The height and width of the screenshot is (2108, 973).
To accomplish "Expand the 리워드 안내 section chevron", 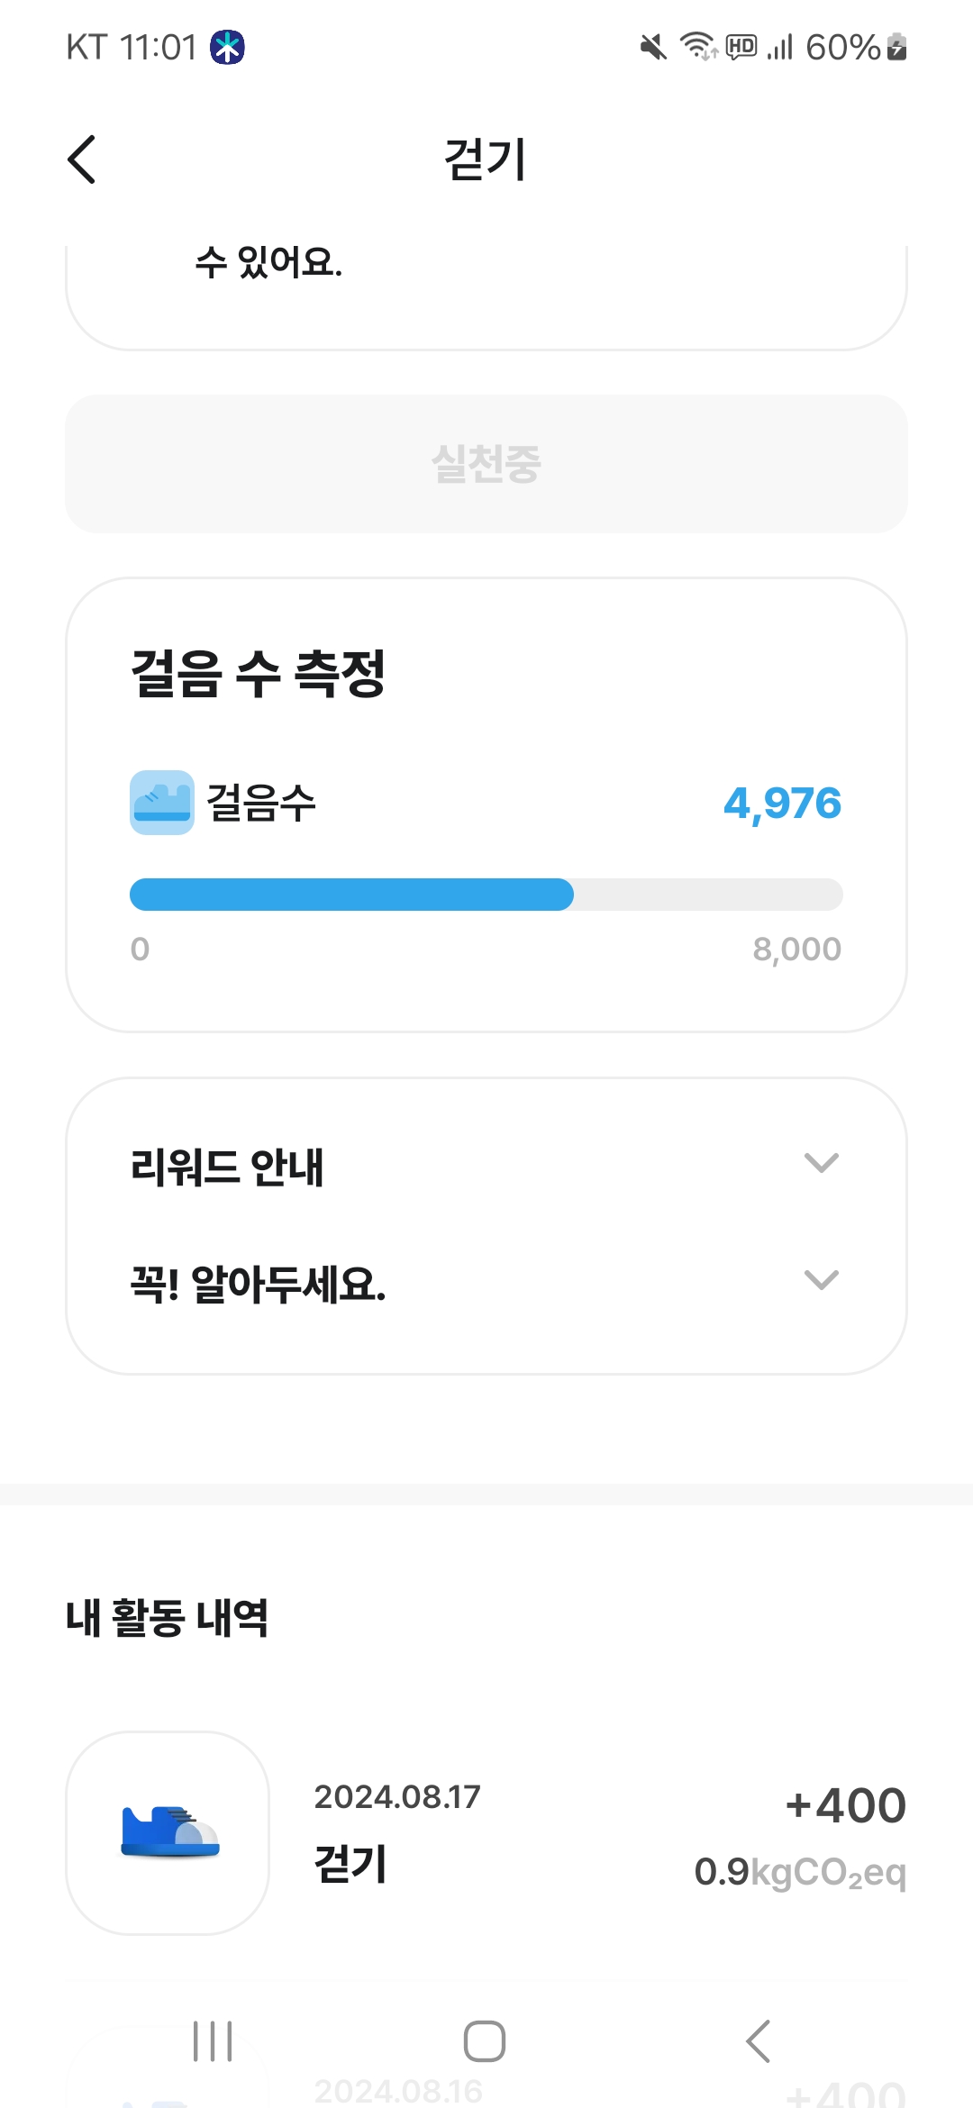I will (x=821, y=1163).
